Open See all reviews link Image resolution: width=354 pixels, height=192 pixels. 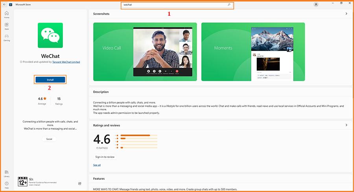(x=97, y=165)
